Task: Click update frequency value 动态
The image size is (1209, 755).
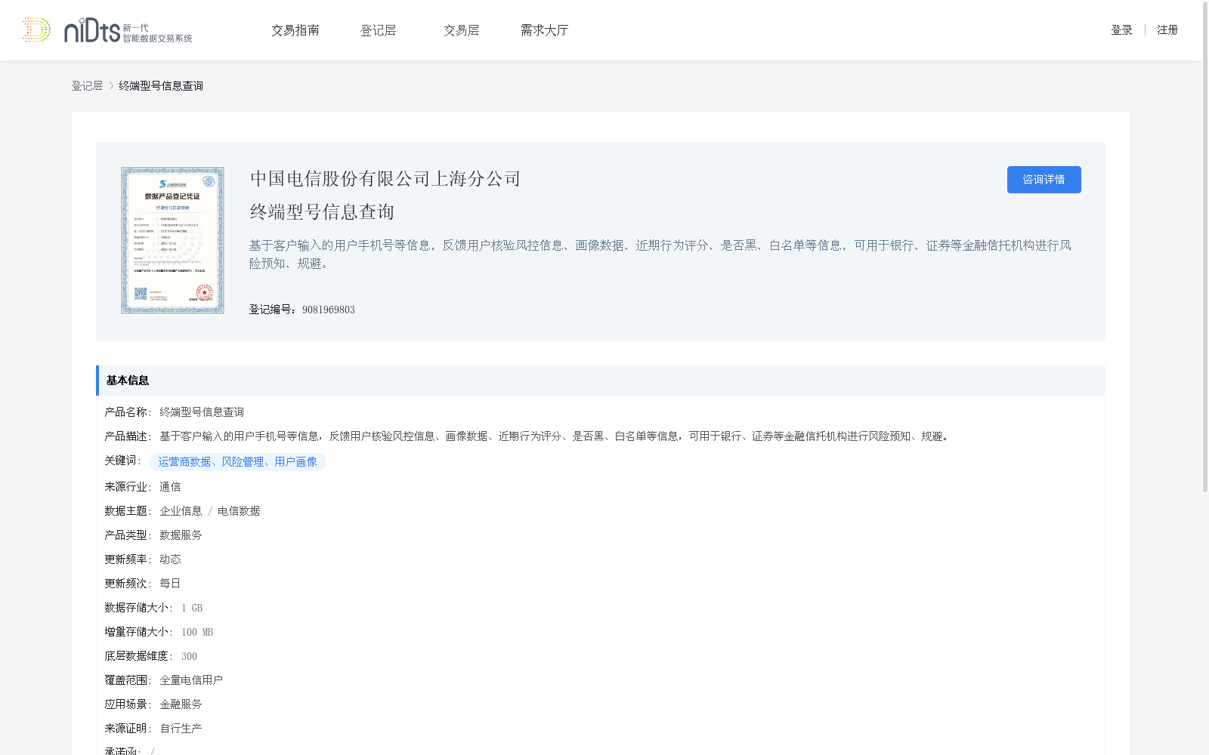Action: pyautogui.click(x=170, y=559)
